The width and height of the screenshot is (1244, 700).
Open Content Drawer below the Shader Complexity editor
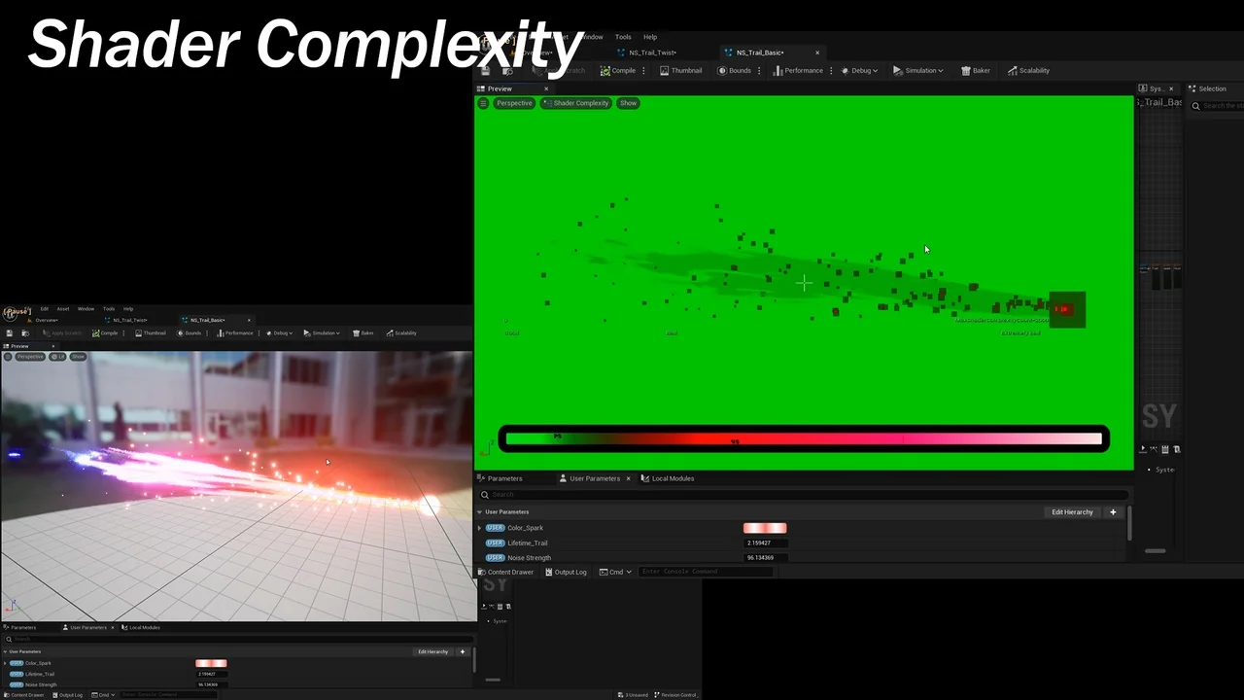505,572
